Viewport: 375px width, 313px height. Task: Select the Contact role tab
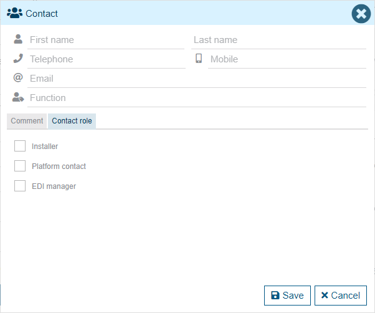(x=72, y=121)
